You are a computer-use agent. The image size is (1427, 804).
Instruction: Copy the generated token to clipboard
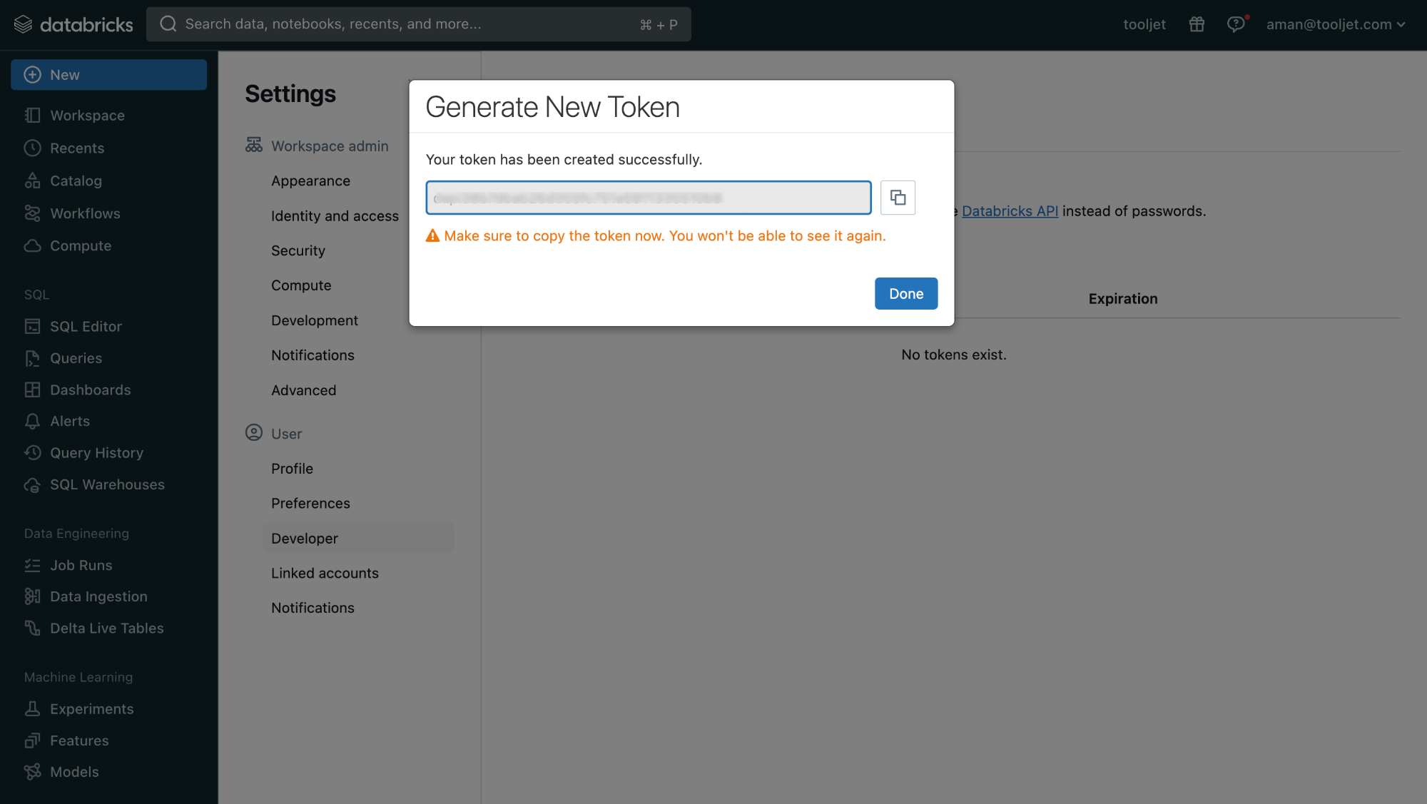coord(898,198)
